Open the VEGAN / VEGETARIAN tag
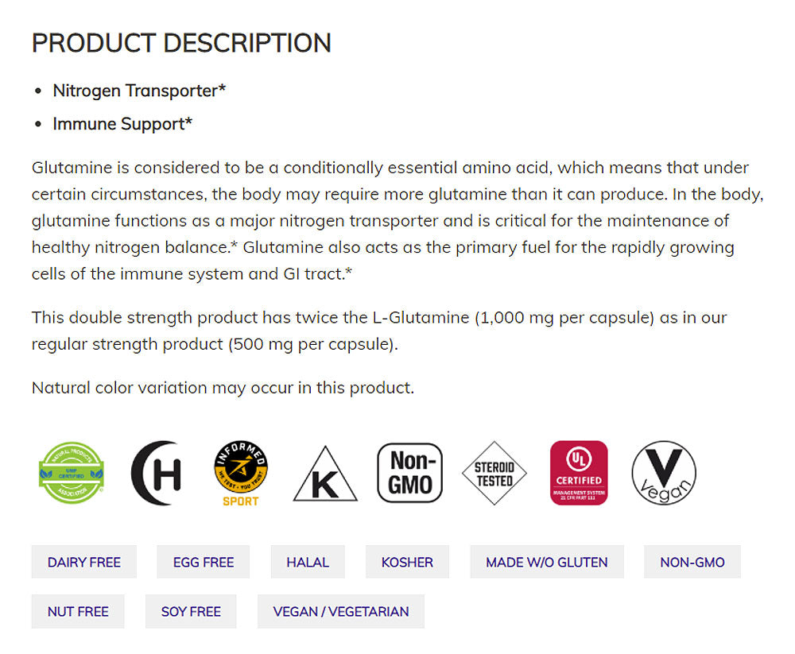 pyautogui.click(x=341, y=612)
